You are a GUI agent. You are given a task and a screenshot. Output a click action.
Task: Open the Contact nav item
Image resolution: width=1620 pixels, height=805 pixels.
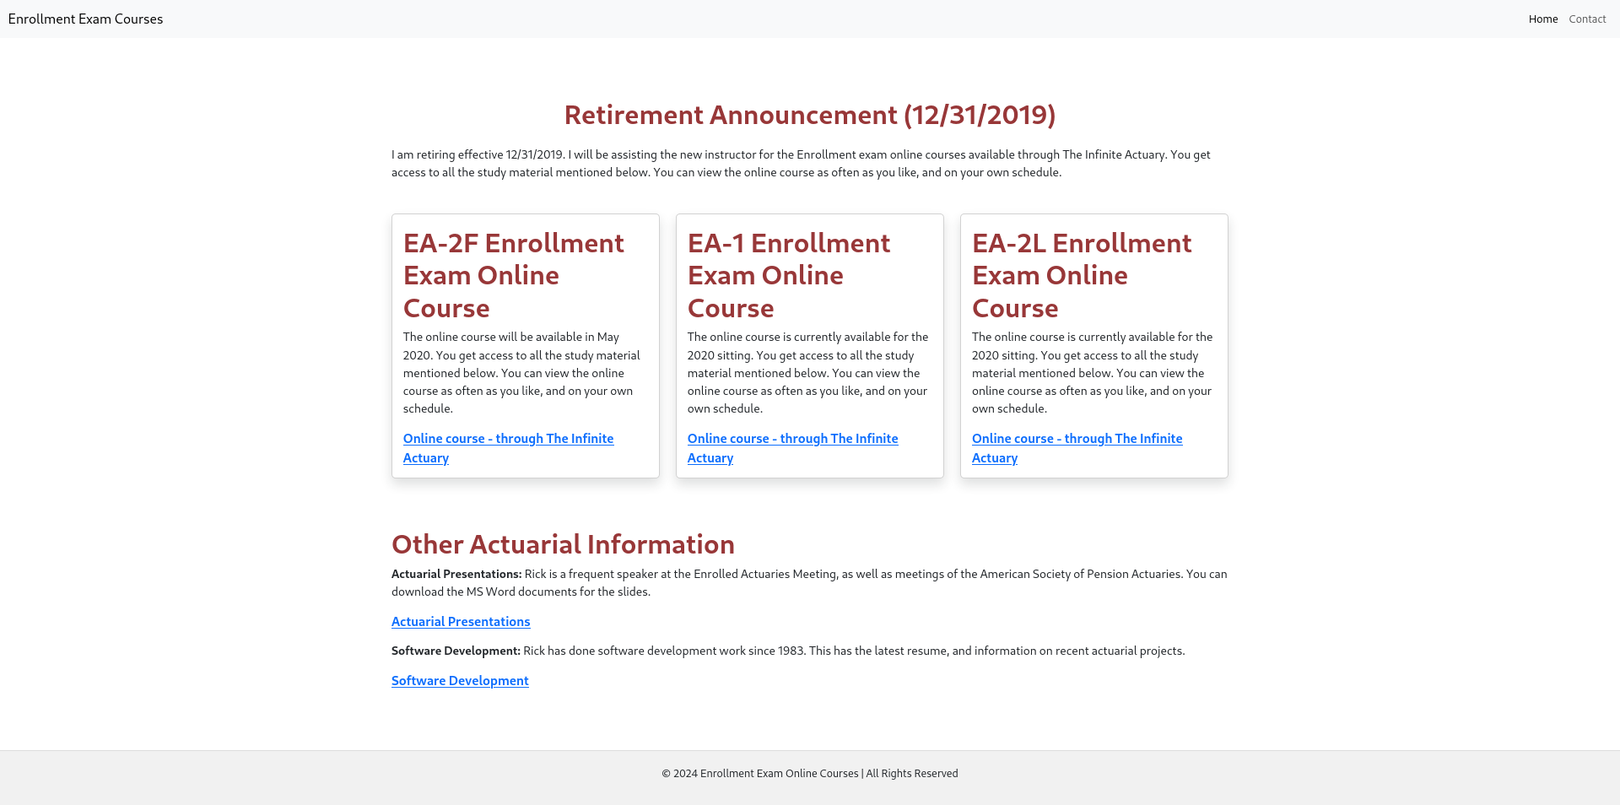tap(1587, 19)
